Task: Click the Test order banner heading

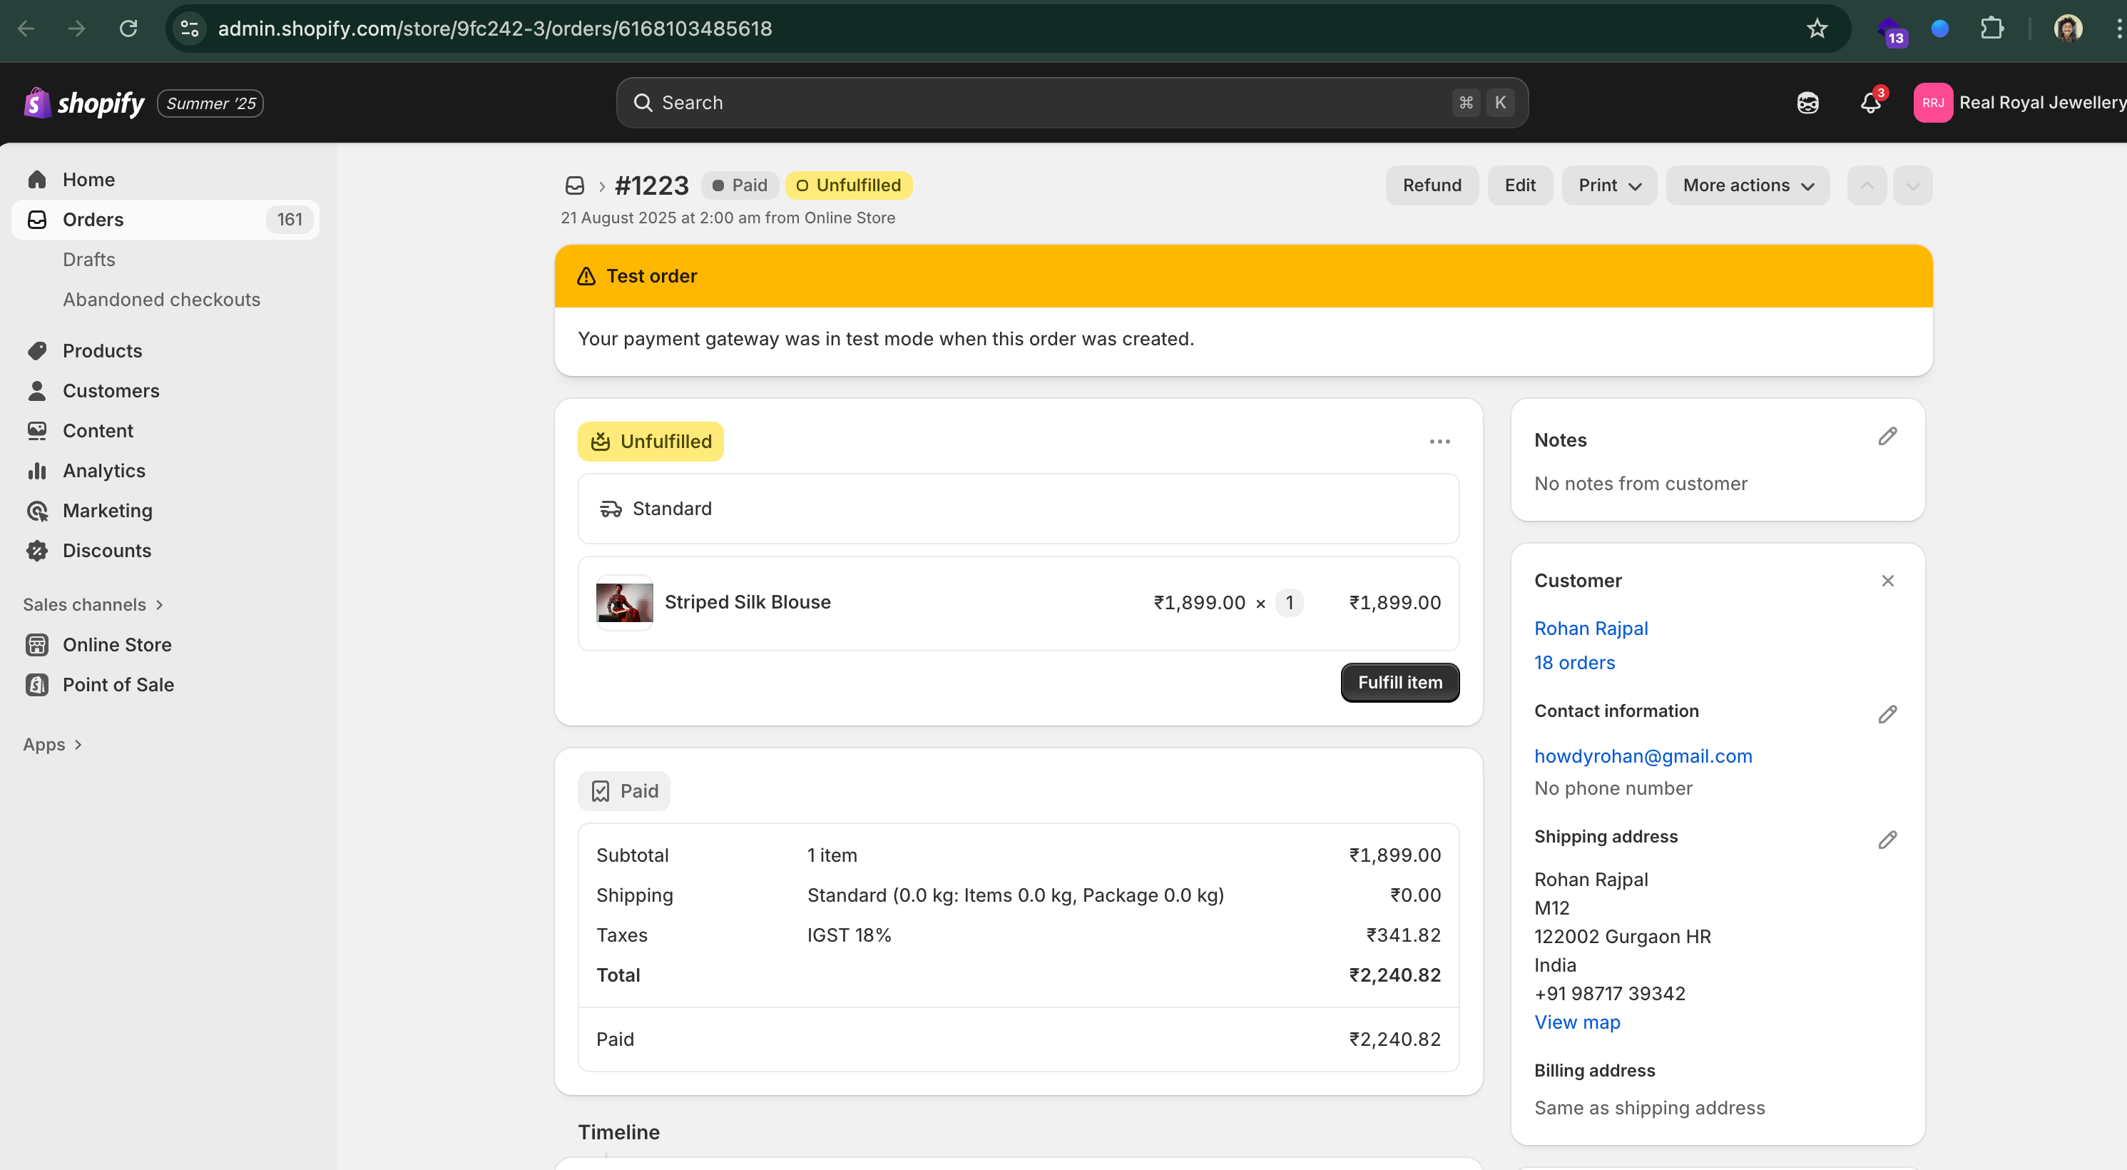Action: [651, 277]
